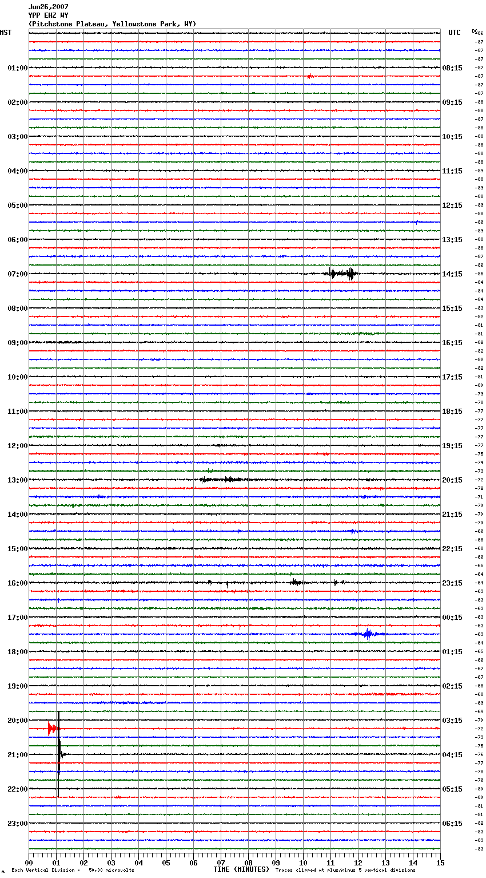Select the 04:00 MST time label
The width and height of the screenshot is (486, 878).
[x=18, y=171]
